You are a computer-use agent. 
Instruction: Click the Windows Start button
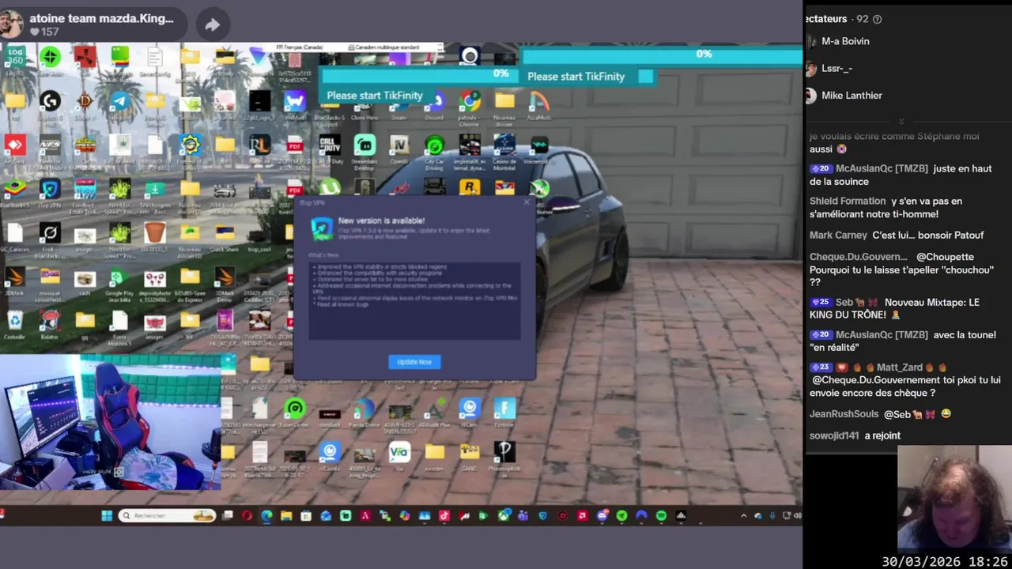[x=107, y=516]
